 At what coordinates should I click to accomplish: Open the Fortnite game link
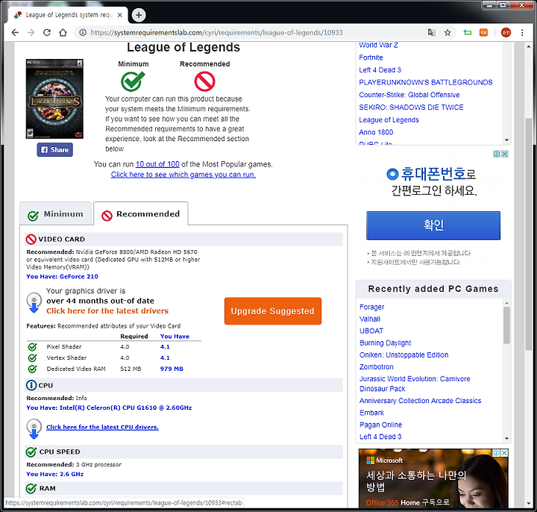click(x=371, y=57)
